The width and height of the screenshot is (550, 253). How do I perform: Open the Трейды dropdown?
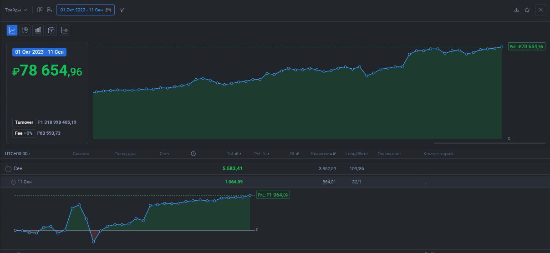(16, 10)
